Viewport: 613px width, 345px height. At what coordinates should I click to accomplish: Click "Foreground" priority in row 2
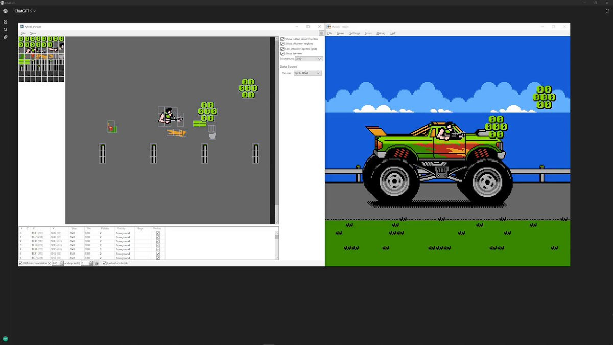tap(123, 241)
